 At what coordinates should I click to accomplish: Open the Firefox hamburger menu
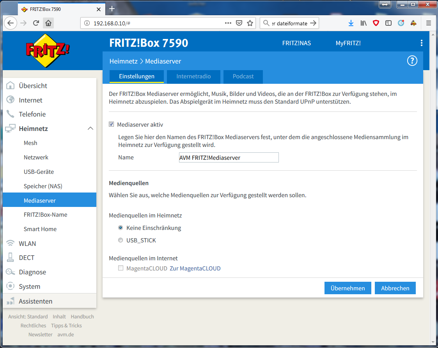point(429,23)
